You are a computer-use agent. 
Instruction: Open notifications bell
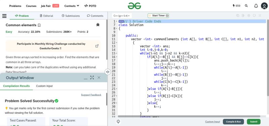[x=256, y=6]
